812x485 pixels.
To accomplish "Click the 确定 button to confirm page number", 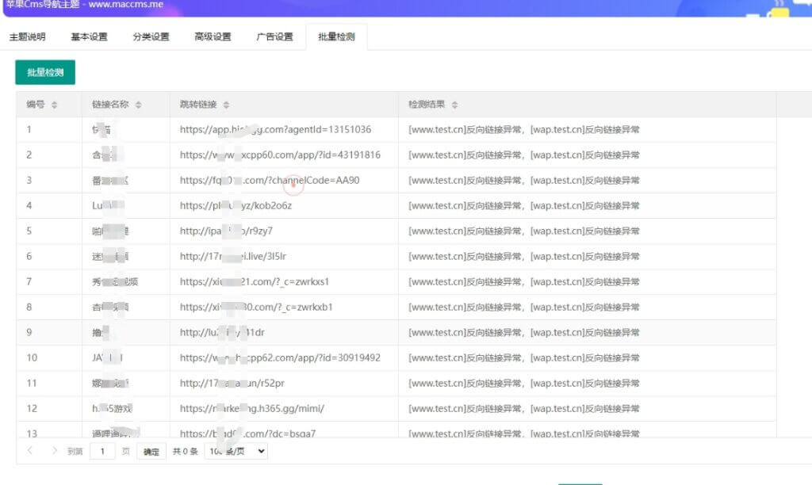I will (x=151, y=449).
